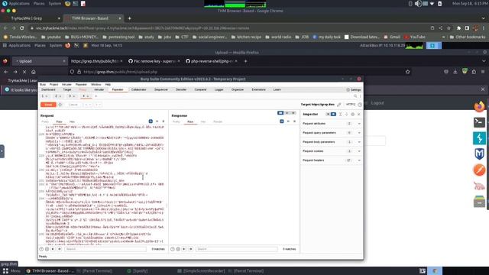
Task: Click the Cancel button in Repeater
Action: [73, 105]
